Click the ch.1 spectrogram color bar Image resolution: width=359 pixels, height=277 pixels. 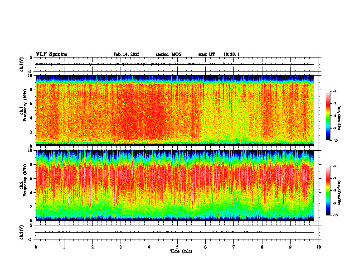pyautogui.click(x=328, y=116)
